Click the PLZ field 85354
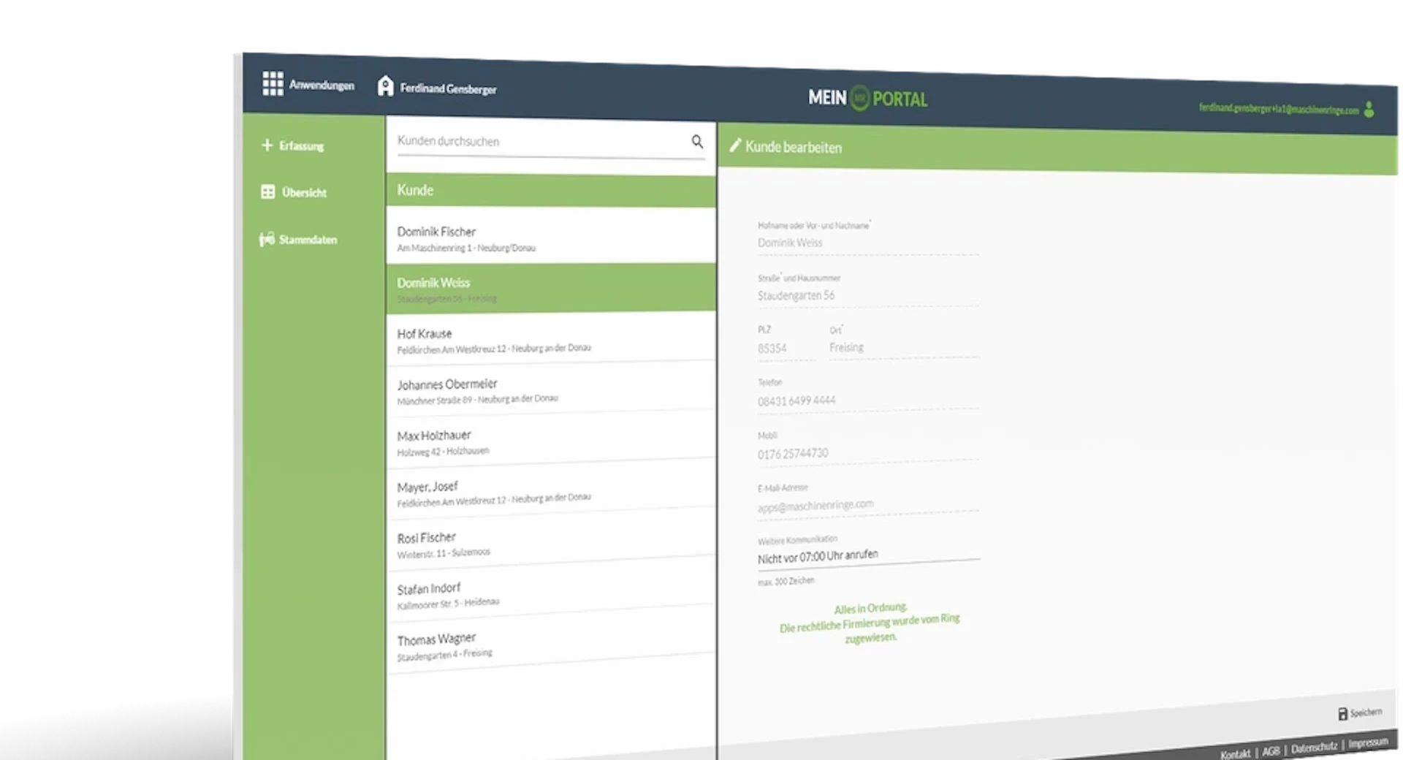 click(786, 349)
